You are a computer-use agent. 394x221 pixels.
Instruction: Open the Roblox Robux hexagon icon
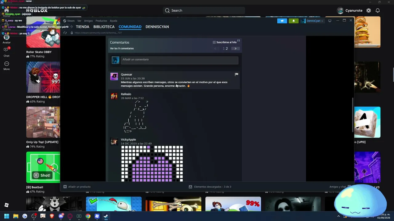point(369,10)
